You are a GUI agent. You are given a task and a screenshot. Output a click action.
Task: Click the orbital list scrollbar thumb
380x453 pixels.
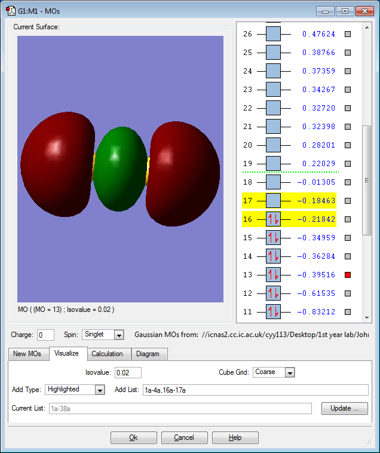pos(367,180)
